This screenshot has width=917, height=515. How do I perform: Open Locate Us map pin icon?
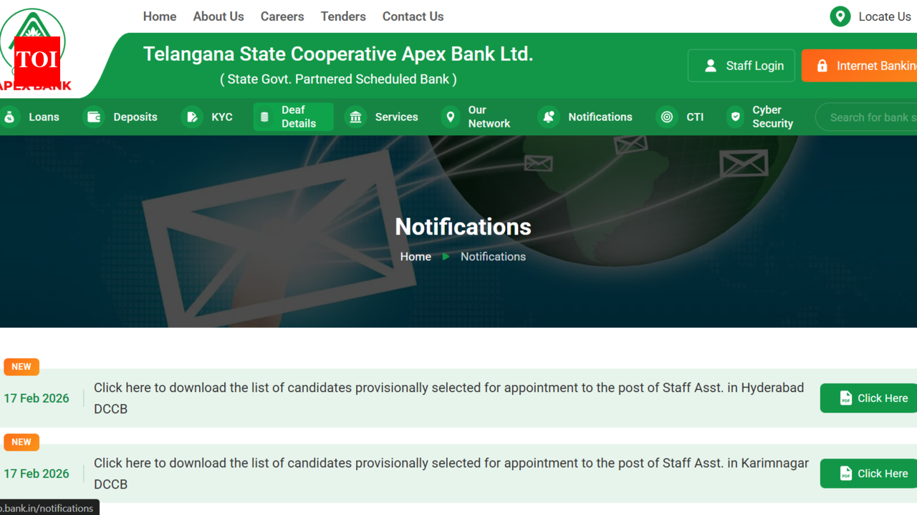pyautogui.click(x=840, y=16)
